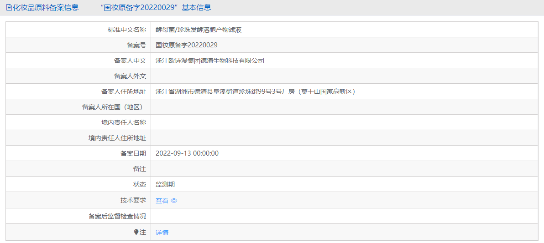Click the 备案人中文 row label
Viewport: 544px width, 243px height.
pos(130,61)
